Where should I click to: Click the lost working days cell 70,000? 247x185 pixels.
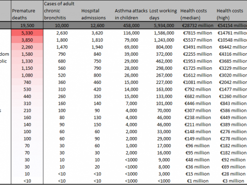pyautogui.click(x=164, y=110)
